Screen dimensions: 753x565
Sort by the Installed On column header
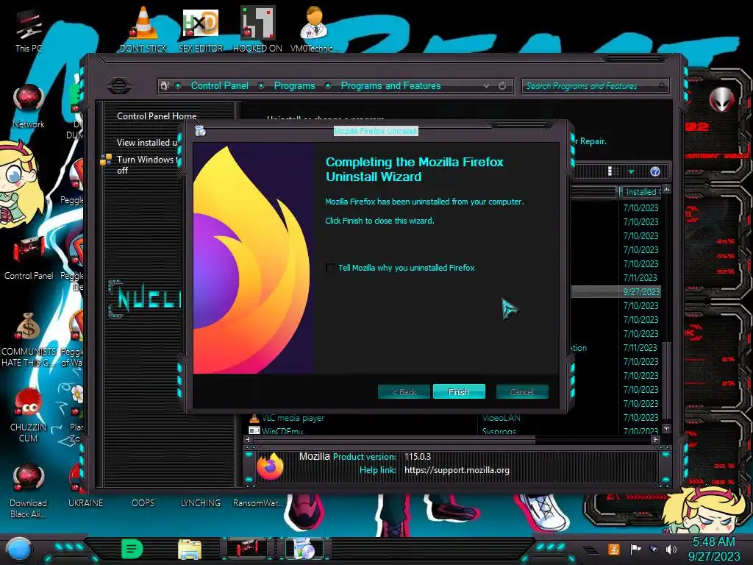tap(640, 192)
